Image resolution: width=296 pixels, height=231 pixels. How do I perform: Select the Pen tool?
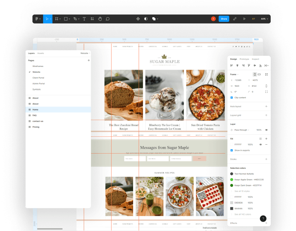(x=75, y=19)
